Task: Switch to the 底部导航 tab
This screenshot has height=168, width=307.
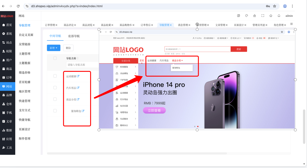Action: point(74,36)
